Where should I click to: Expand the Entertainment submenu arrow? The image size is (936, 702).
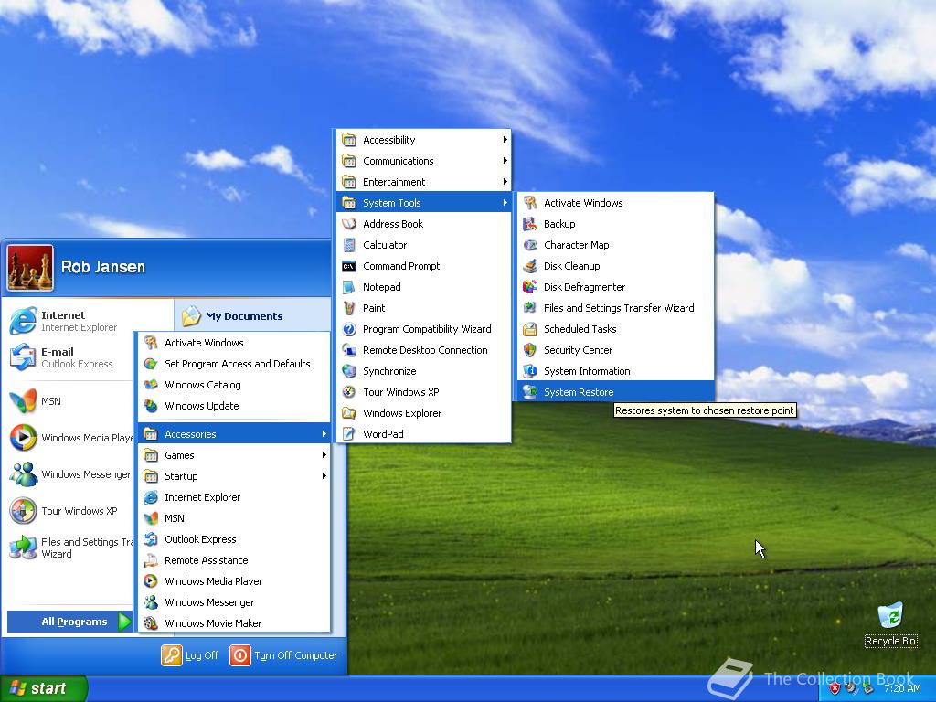click(x=505, y=182)
